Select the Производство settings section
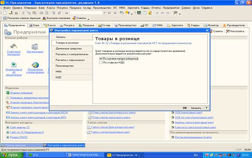 coord(72,66)
